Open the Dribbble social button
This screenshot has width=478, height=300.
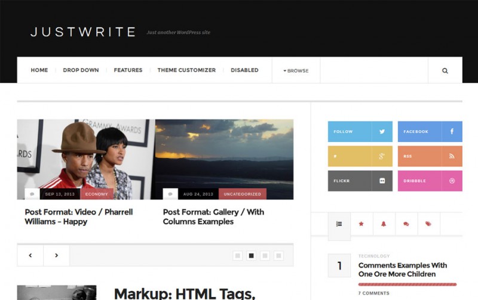tap(430, 181)
